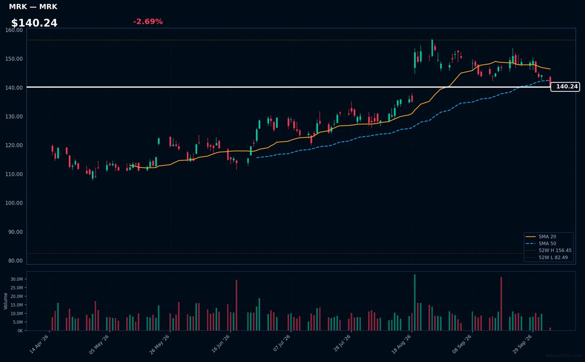Click the 120.00 y-axis label
Image resolution: width=585 pixels, height=362 pixels.
pyautogui.click(x=15, y=145)
